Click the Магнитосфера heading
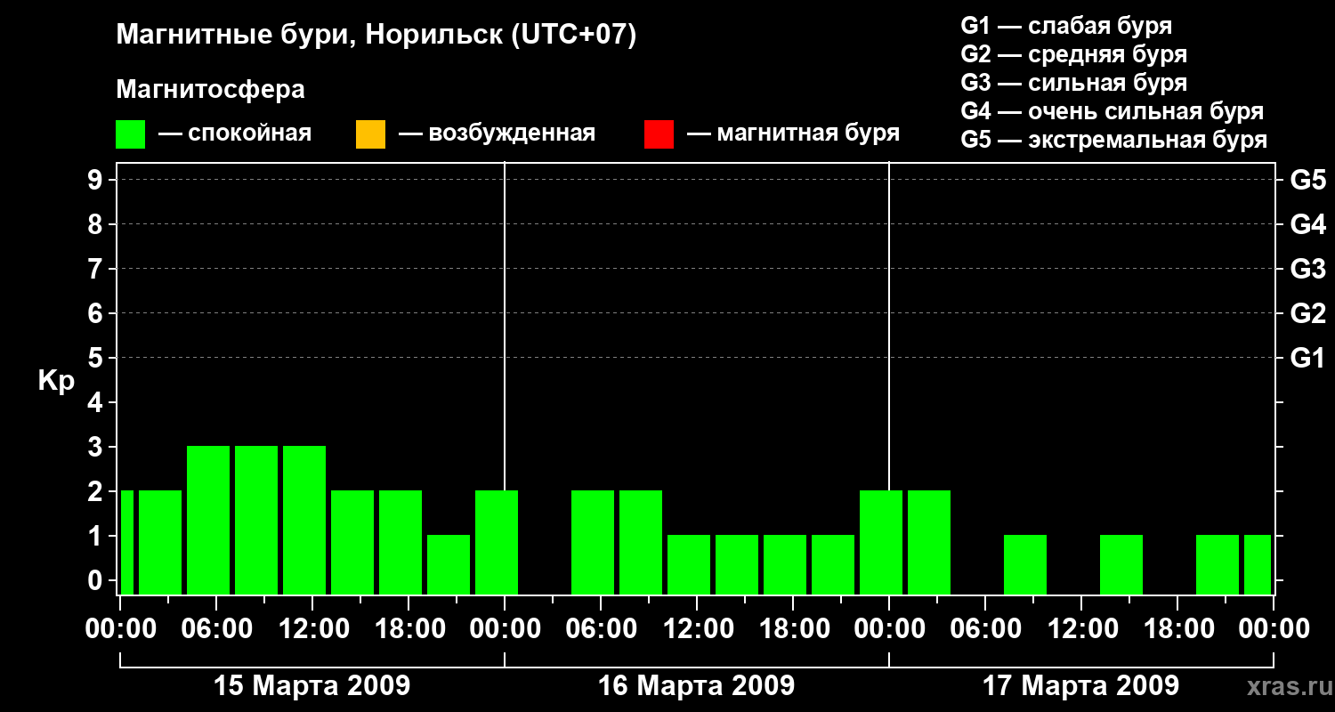 point(211,90)
